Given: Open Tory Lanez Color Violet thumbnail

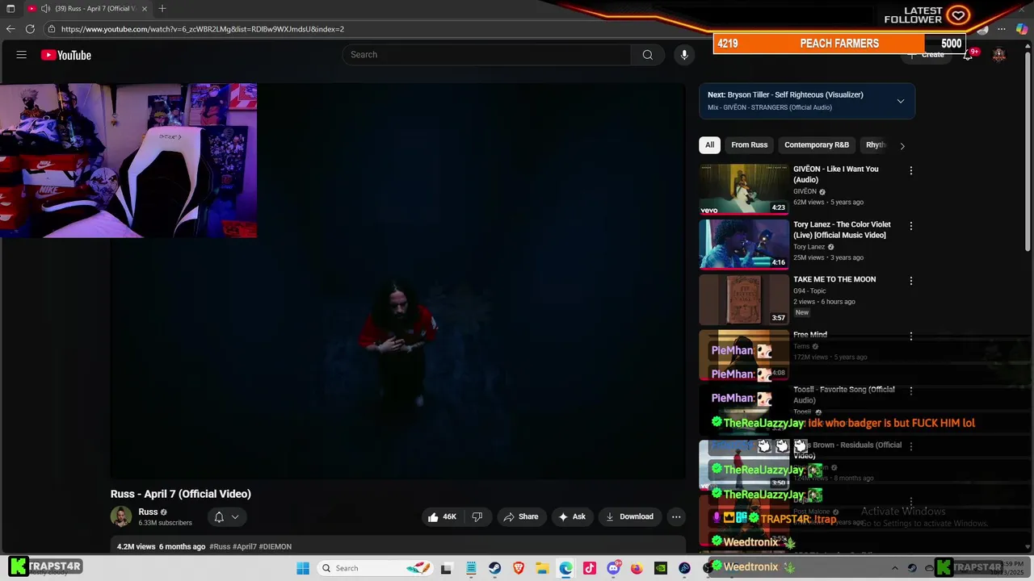Looking at the screenshot, I should 744,245.
